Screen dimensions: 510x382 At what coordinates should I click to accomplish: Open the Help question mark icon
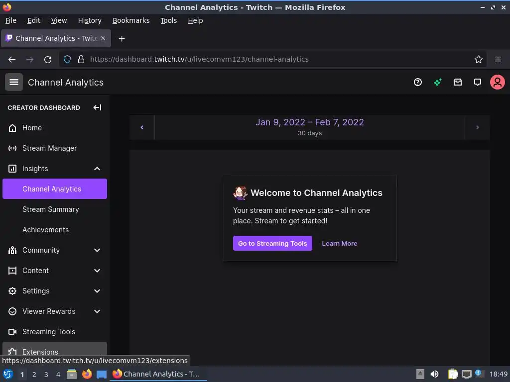(418, 82)
